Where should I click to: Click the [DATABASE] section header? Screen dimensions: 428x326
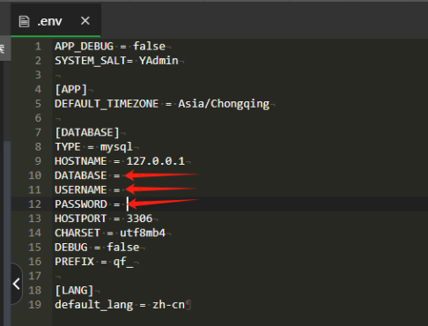(87, 132)
